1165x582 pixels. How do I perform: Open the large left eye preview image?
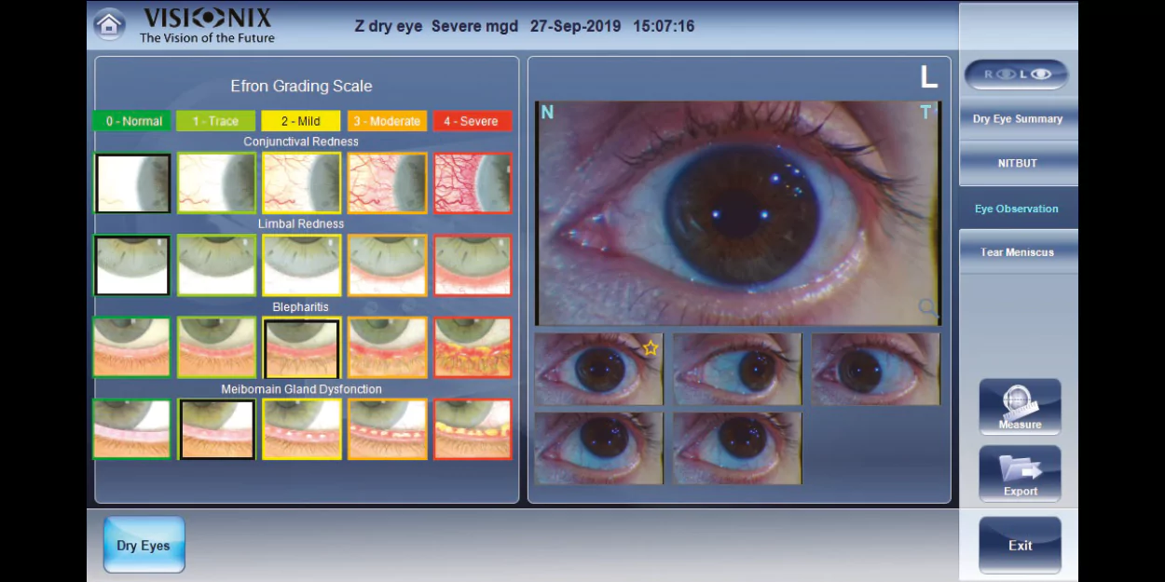(737, 212)
